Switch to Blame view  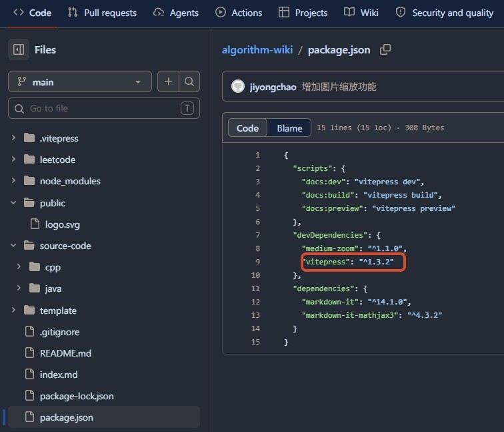289,128
